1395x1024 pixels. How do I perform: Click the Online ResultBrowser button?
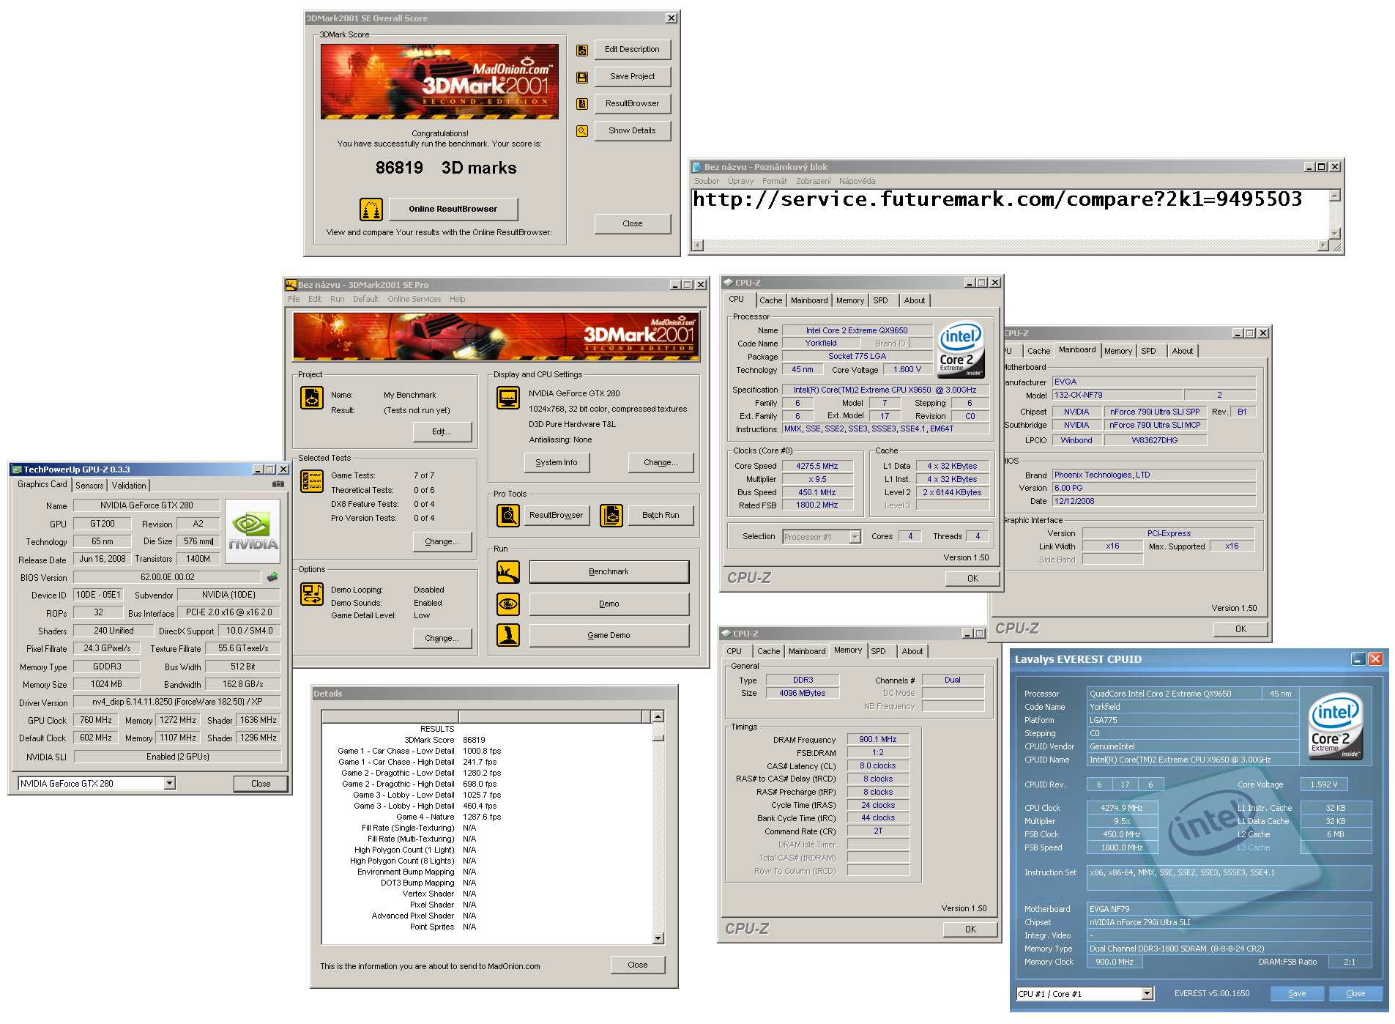point(453,209)
